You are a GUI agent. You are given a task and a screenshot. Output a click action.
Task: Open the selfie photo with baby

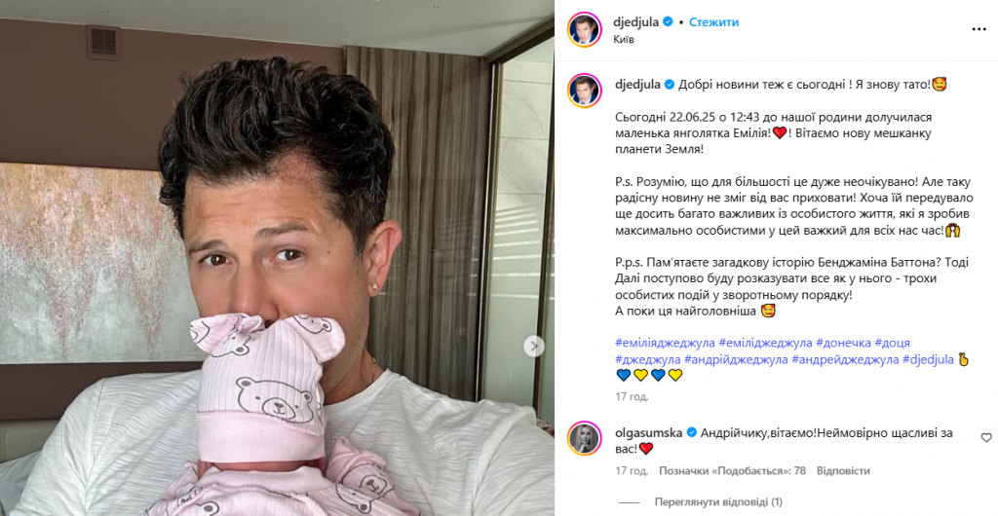coord(277,258)
